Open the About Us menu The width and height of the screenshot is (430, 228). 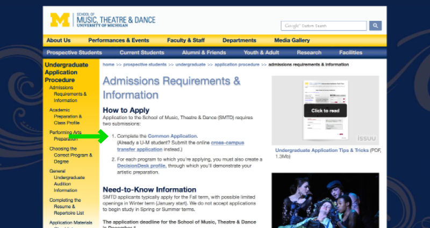tap(59, 40)
